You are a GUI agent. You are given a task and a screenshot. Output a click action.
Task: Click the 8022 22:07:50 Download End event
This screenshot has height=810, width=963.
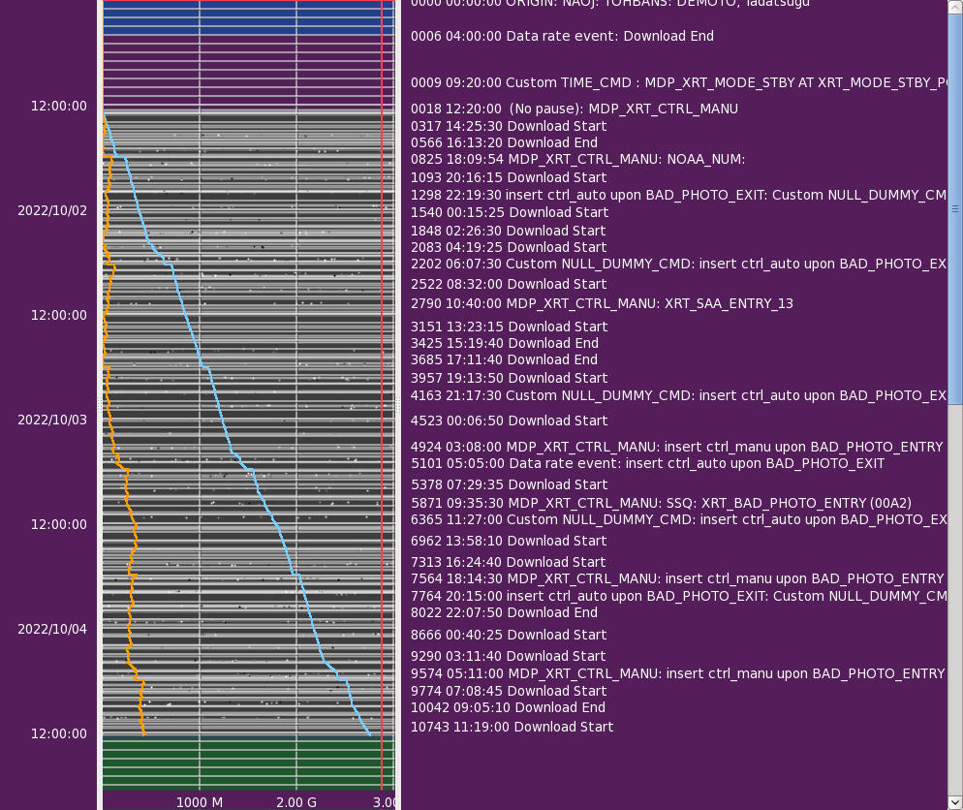tap(504, 612)
